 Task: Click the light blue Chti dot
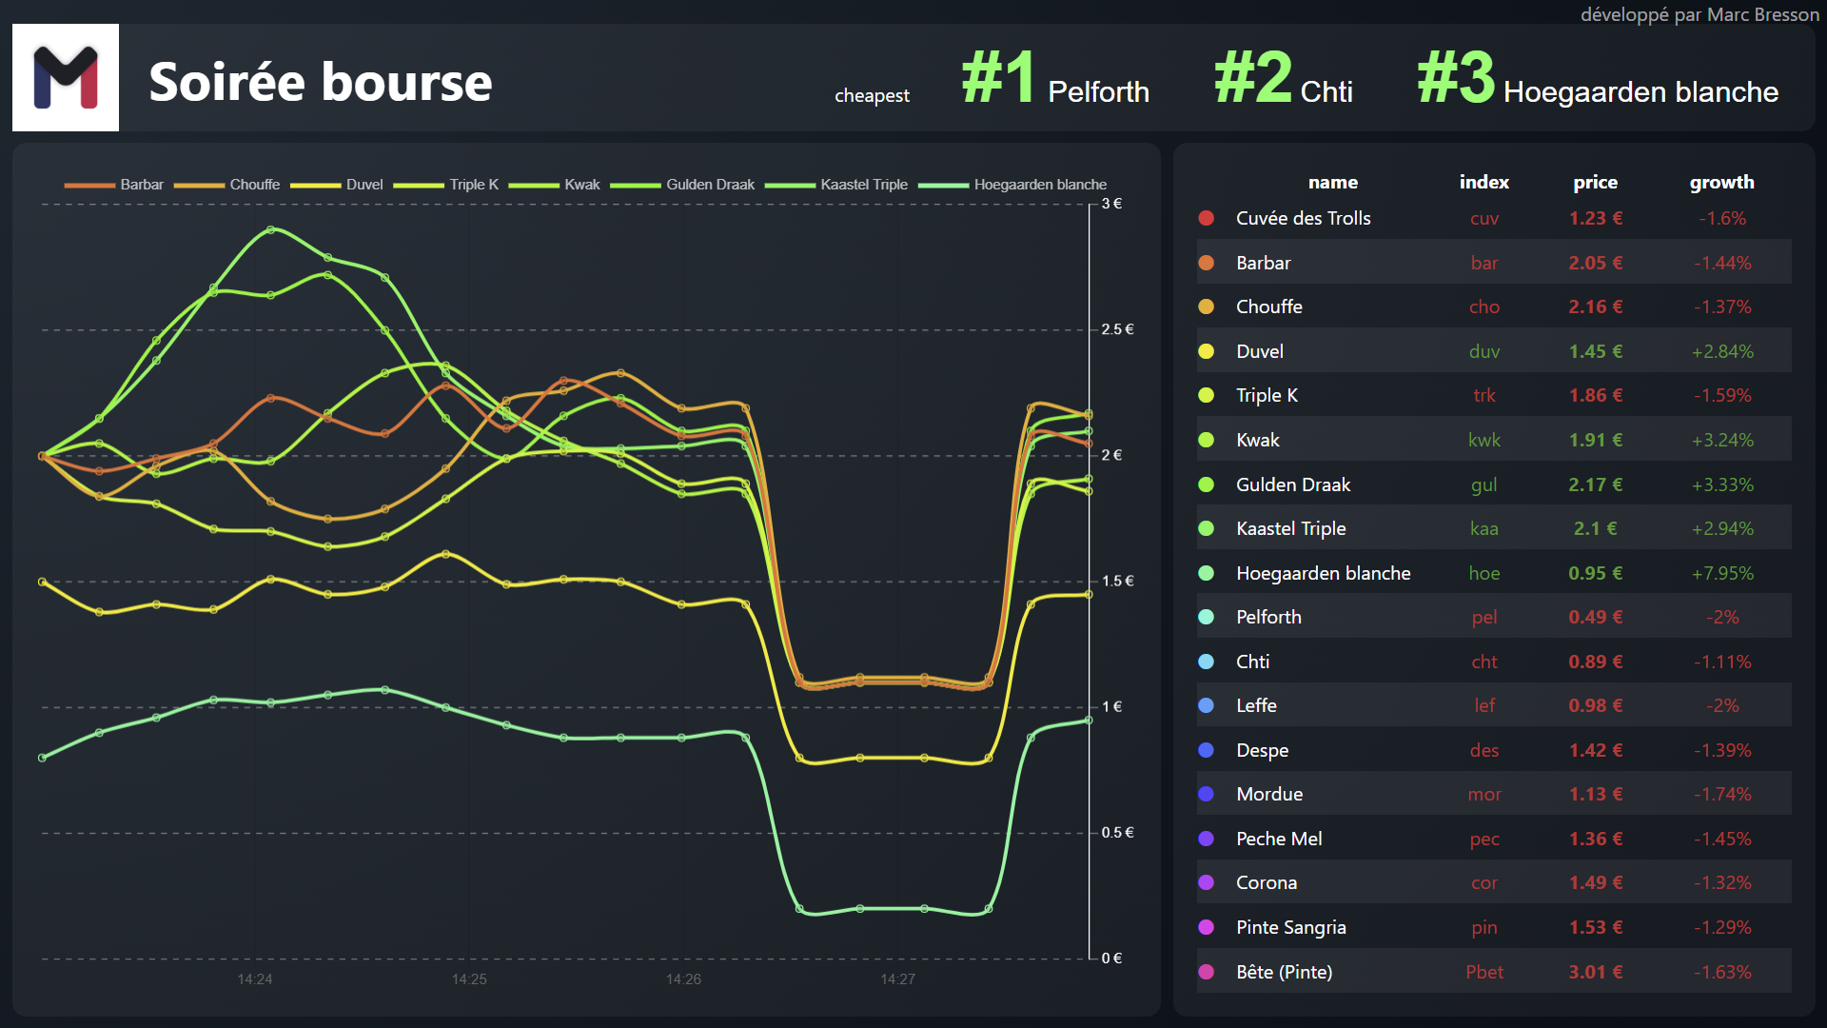[1206, 662]
